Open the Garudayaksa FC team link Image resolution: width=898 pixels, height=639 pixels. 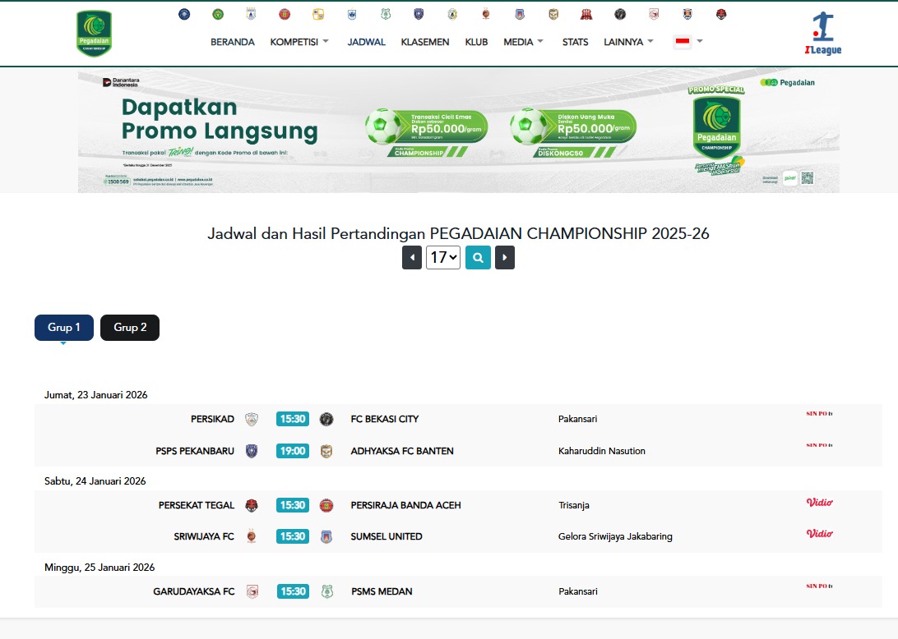click(x=193, y=591)
